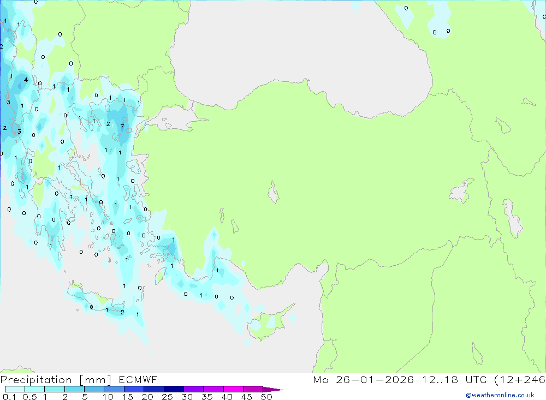
Task: Click the Precipitation [mm] title text
Action: click(56, 379)
